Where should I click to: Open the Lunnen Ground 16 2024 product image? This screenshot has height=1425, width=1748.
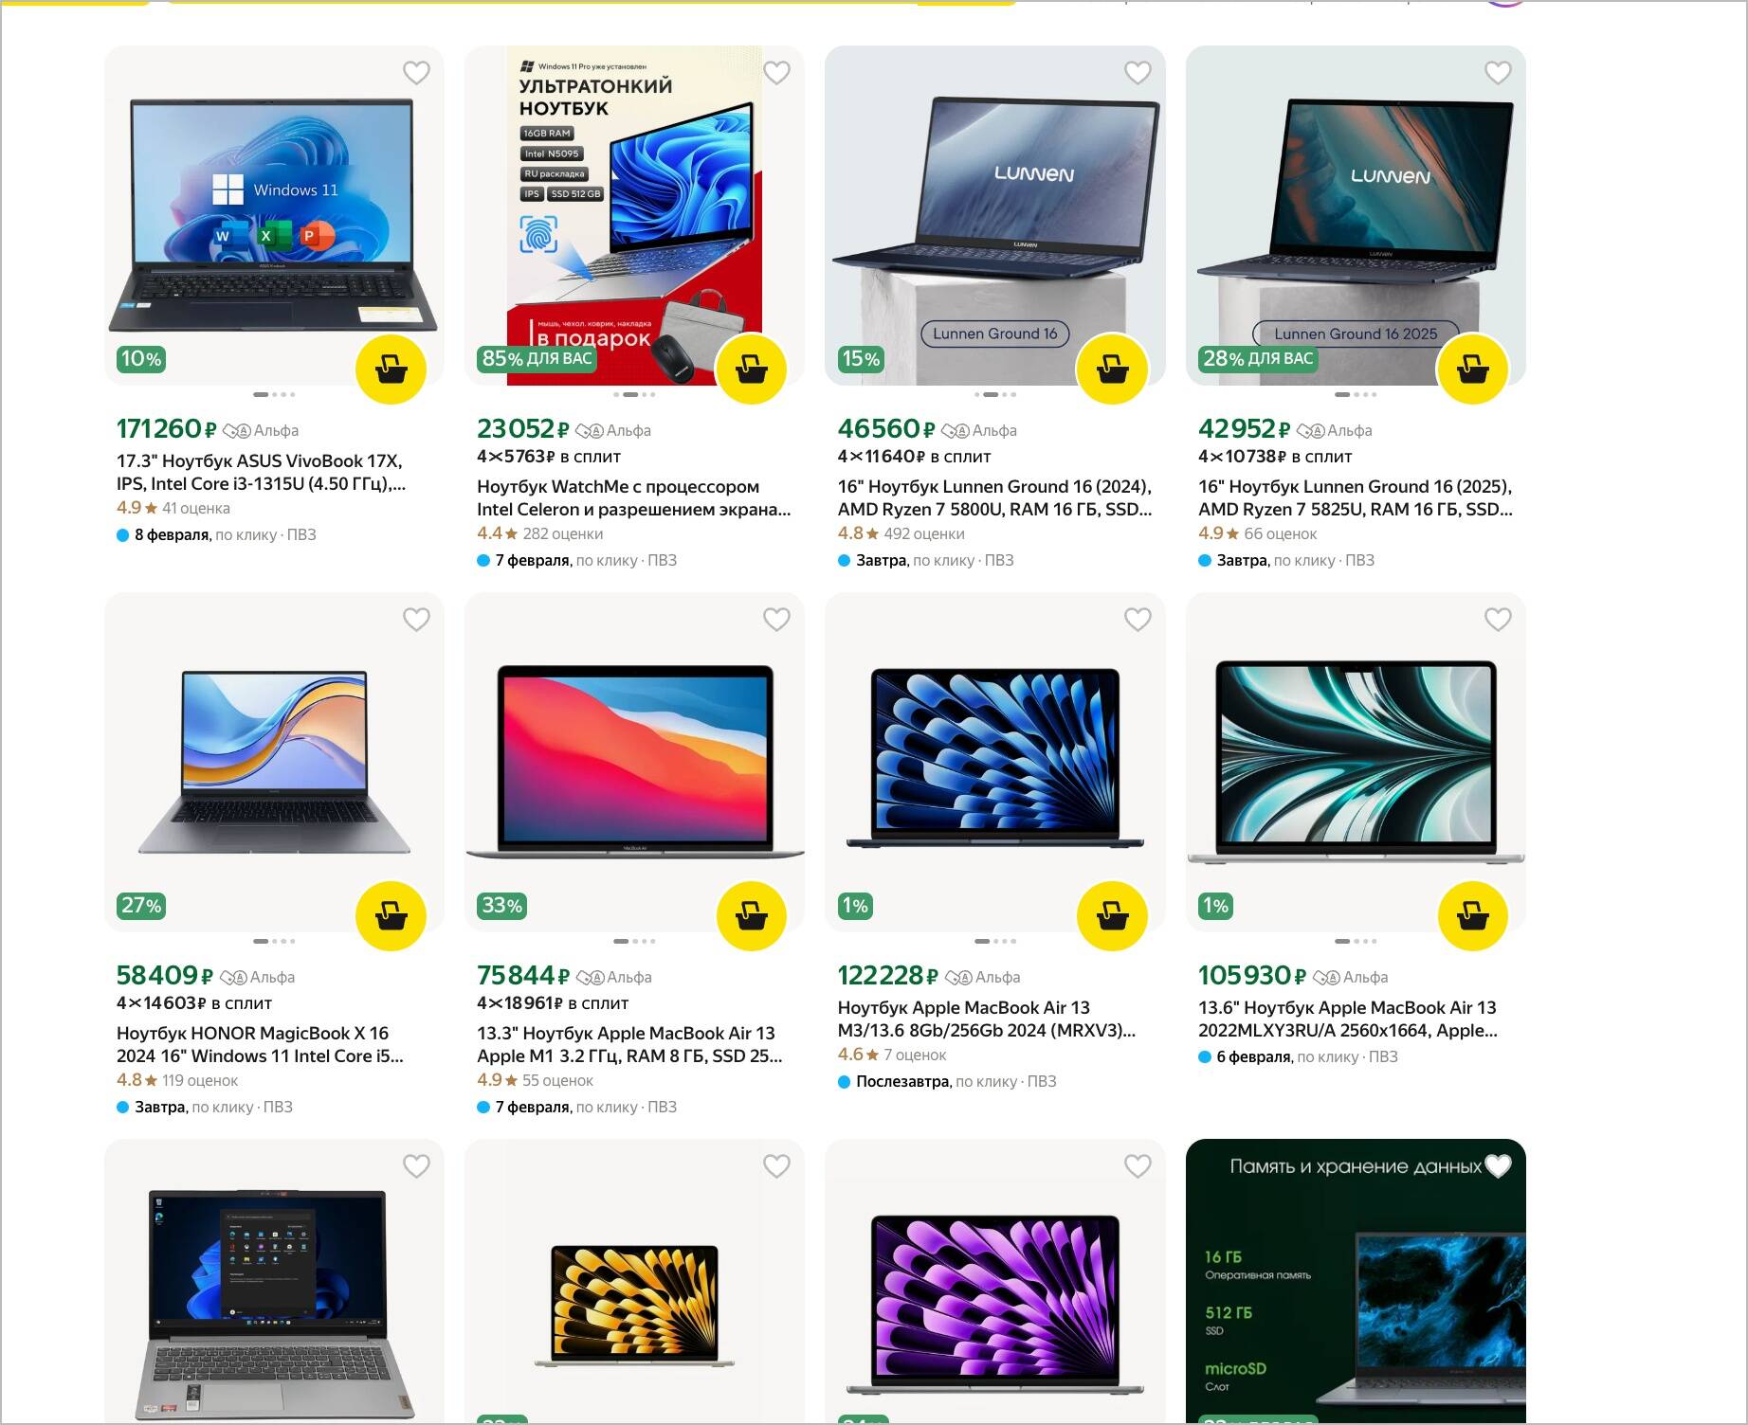click(x=994, y=216)
